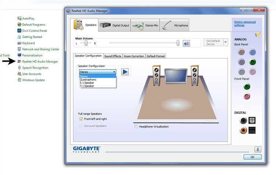Click the blue back panel jack
The height and width of the screenshot is (175, 276).
tap(252, 52)
